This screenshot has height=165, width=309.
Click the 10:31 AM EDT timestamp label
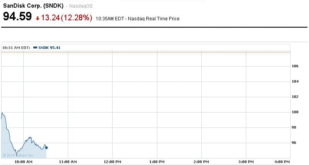click(16, 47)
